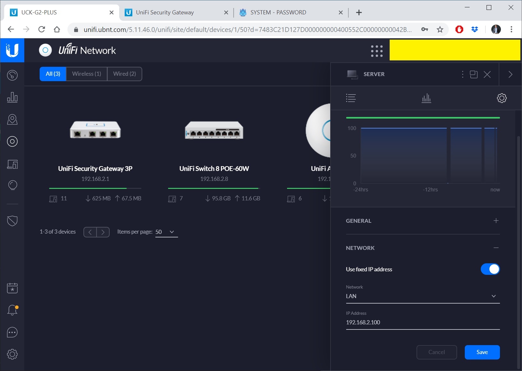The image size is (522, 371).
Task: Click the 1-3 of 3 devices text
Action: pos(58,232)
